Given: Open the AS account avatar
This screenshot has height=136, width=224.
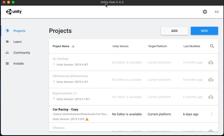Looking at the screenshot, I should tap(217, 12).
